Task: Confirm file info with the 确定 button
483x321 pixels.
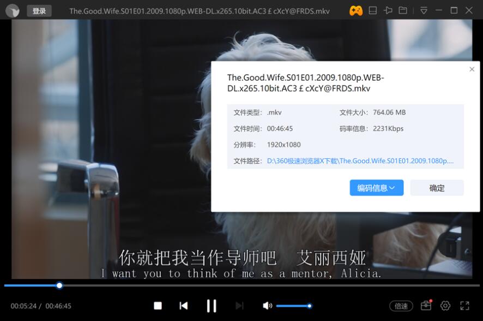Action: point(436,187)
